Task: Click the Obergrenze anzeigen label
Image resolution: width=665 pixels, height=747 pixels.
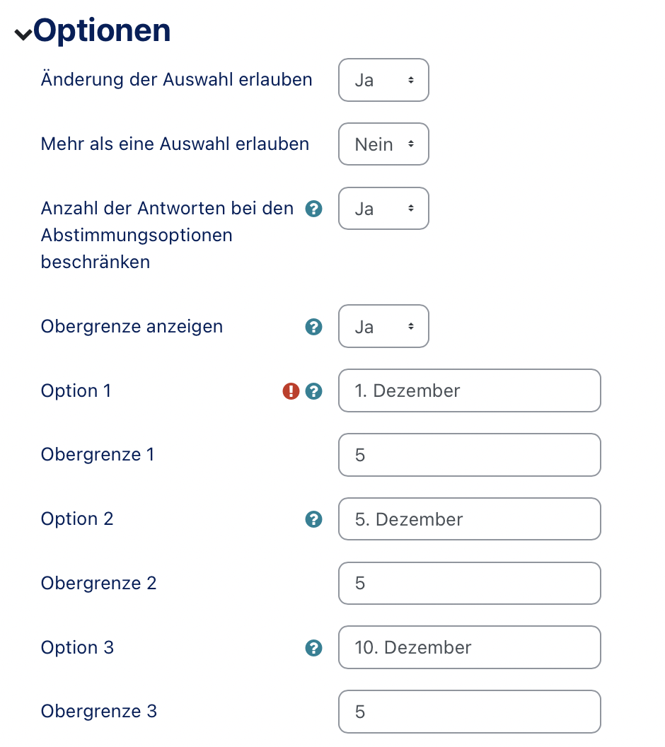Action: point(132,327)
